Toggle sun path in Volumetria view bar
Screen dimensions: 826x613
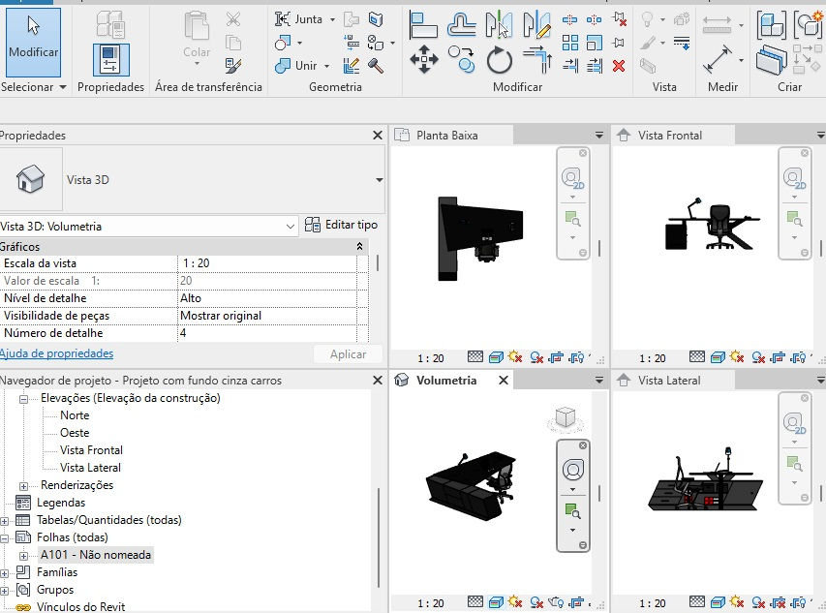click(x=516, y=602)
